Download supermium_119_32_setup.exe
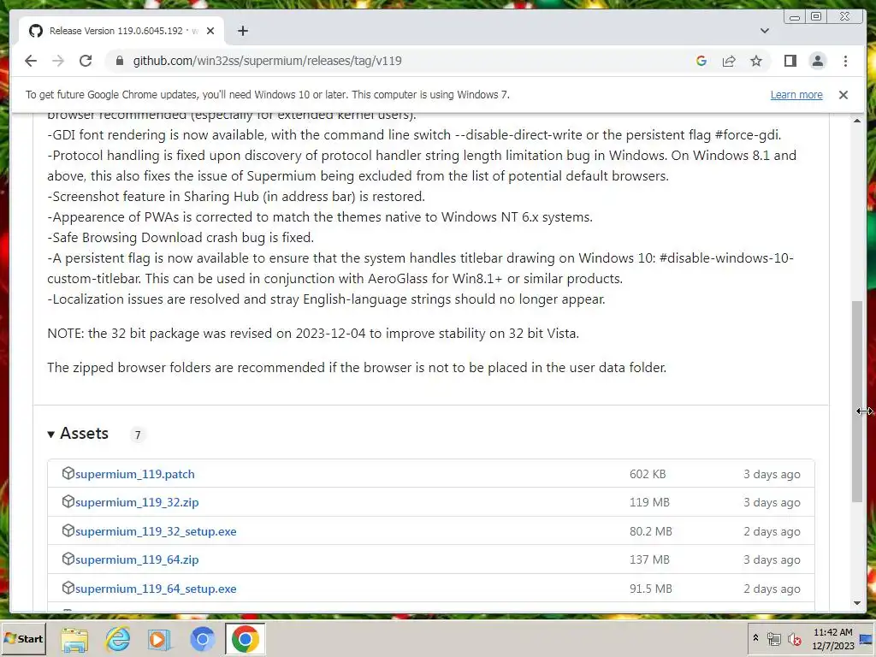 pos(156,531)
